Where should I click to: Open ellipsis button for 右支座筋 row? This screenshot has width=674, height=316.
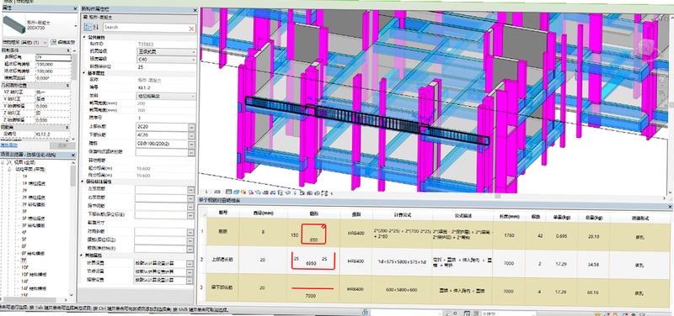click(x=190, y=198)
